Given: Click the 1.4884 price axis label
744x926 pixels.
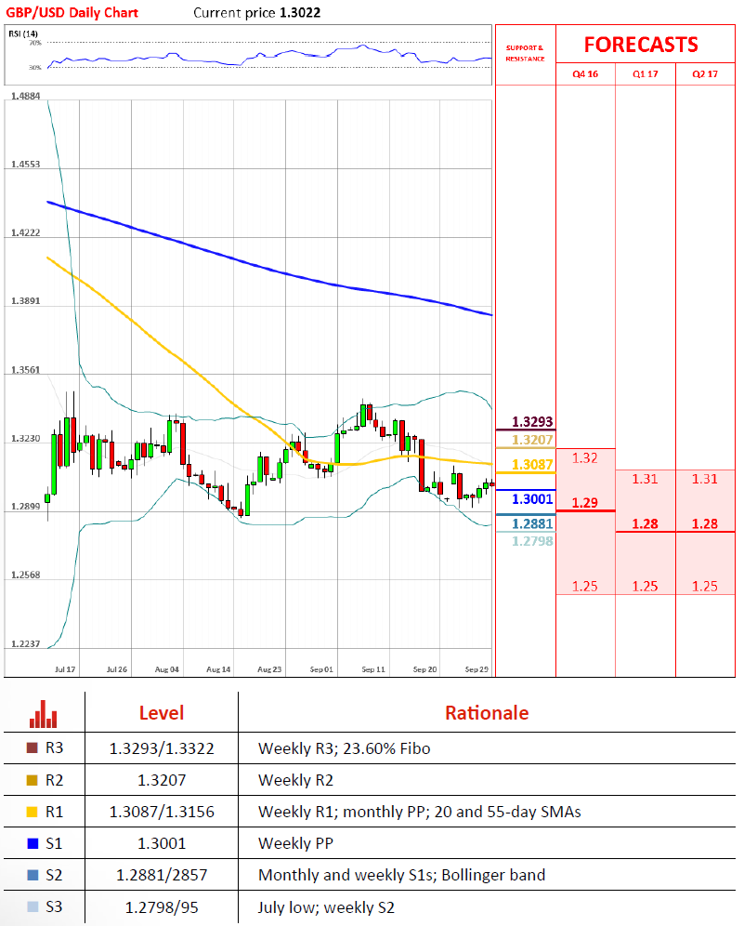Looking at the screenshot, I should 25,96.
